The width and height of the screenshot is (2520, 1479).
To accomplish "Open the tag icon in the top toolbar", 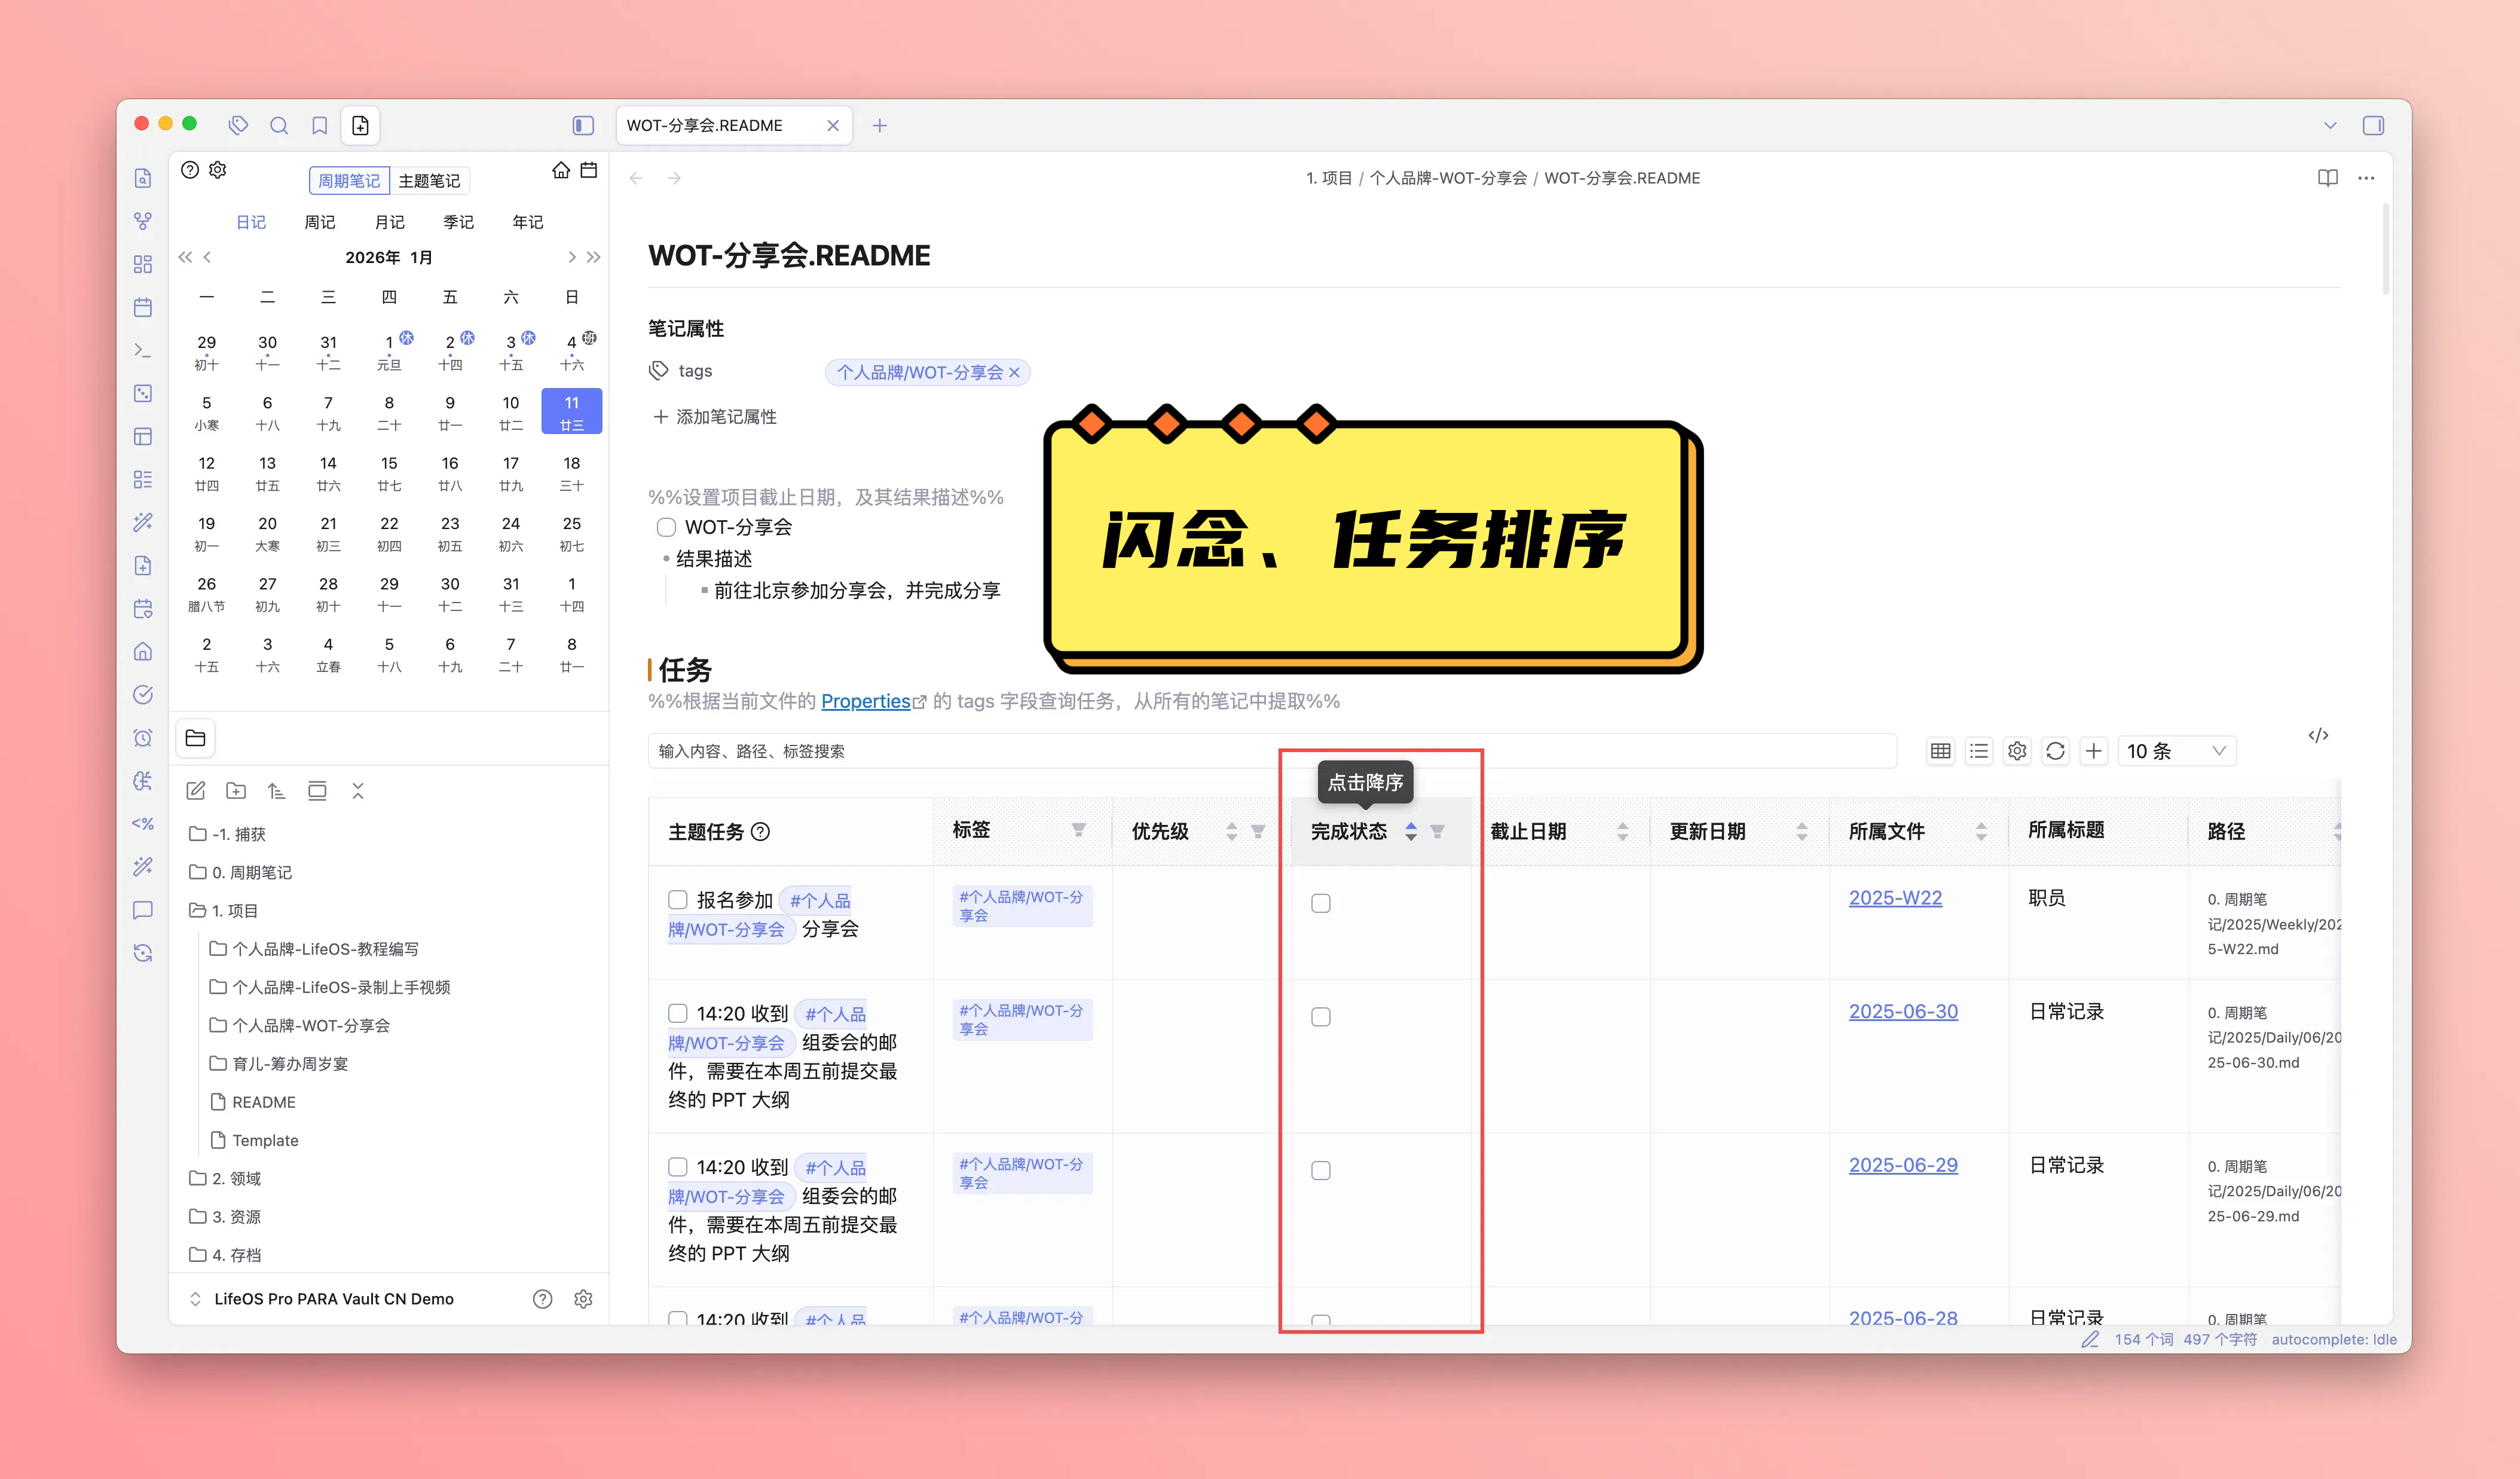I will [x=238, y=125].
